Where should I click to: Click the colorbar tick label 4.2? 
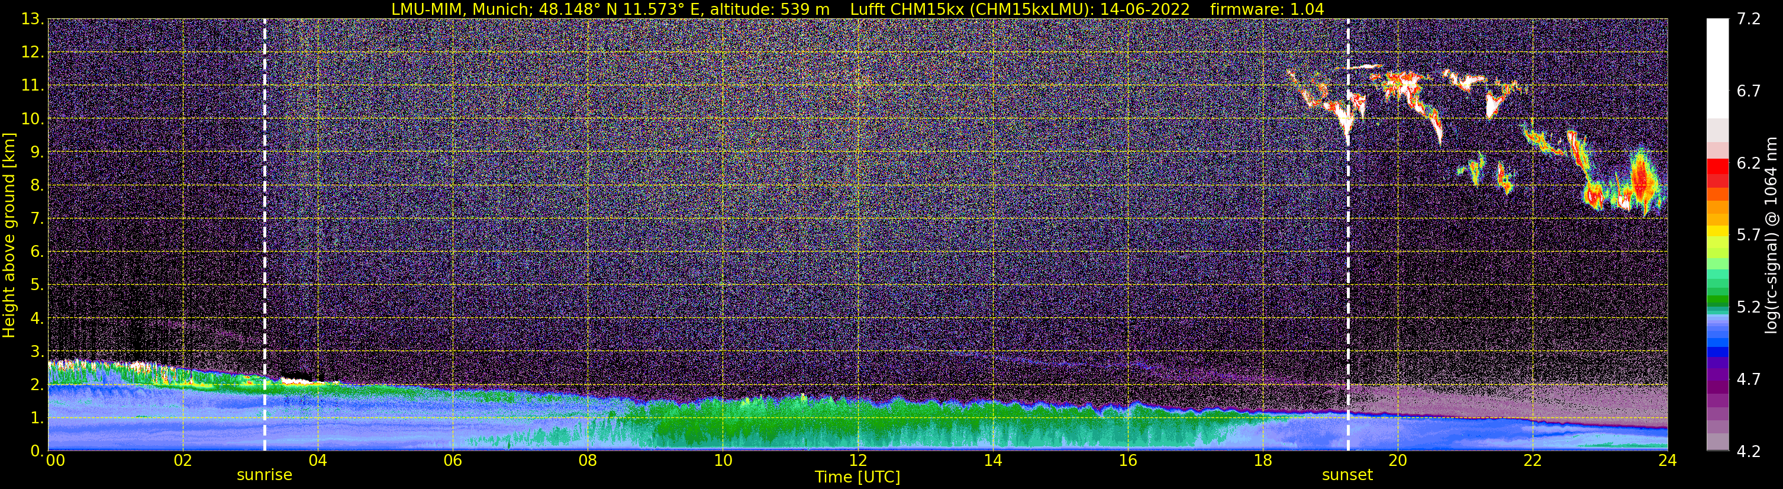click(x=1749, y=452)
